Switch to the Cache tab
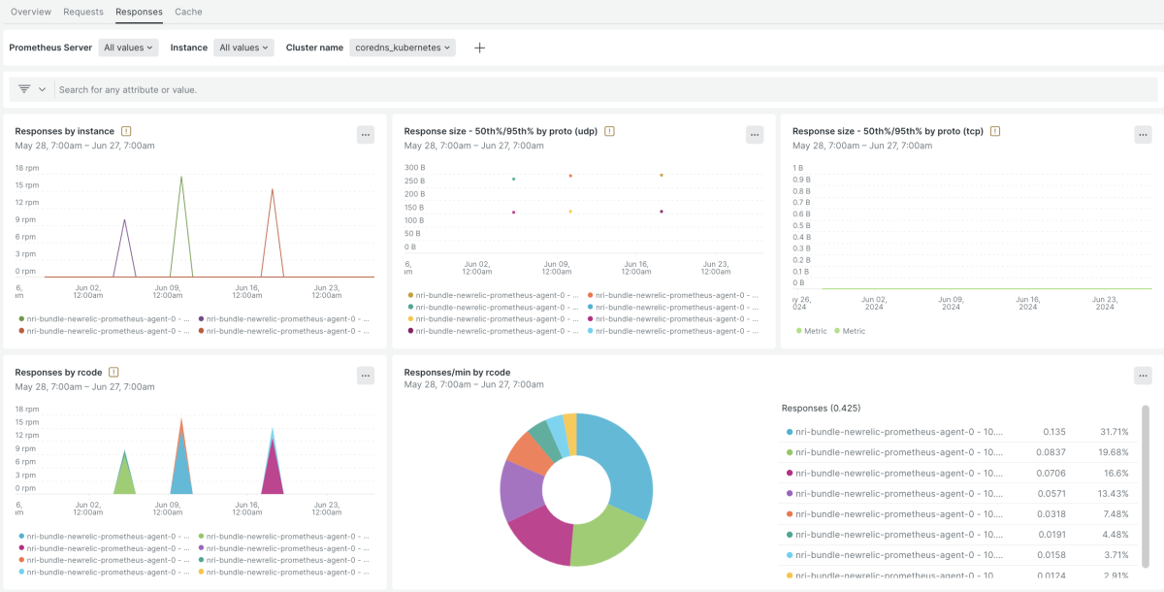 pos(188,12)
